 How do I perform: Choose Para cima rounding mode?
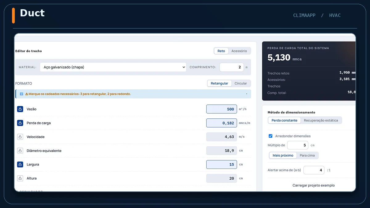(307, 155)
